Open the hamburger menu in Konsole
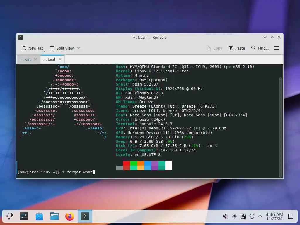 (x=277, y=48)
